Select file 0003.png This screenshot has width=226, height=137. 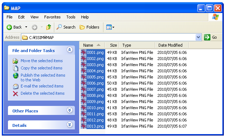click(x=95, y=65)
